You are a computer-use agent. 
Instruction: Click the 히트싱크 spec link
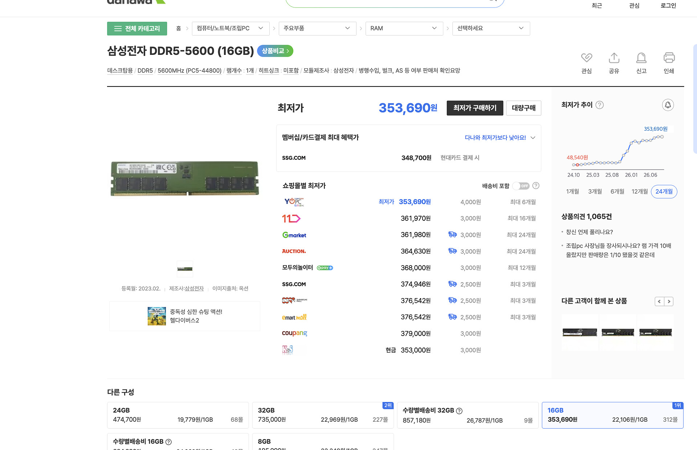[x=269, y=70]
